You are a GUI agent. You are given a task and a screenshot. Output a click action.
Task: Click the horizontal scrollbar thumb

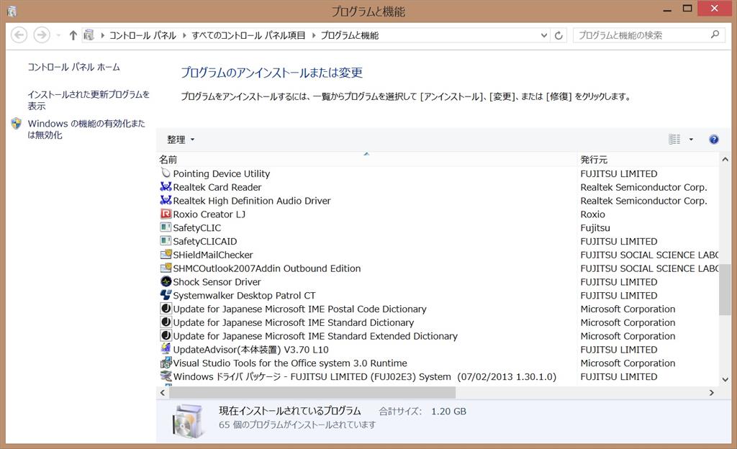[312, 393]
